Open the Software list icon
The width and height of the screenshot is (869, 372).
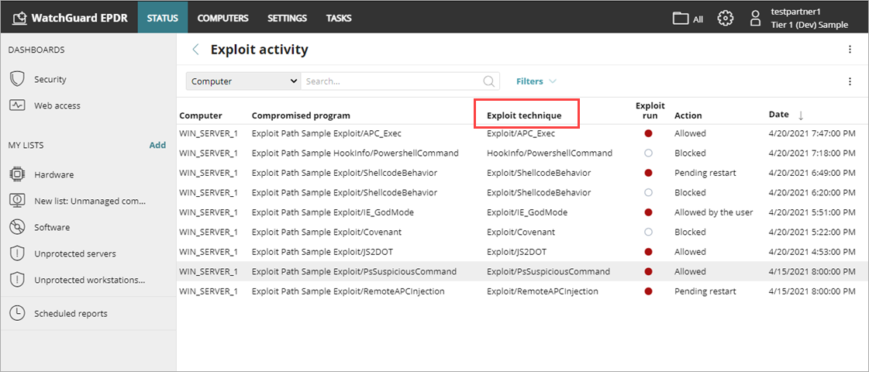pos(17,227)
